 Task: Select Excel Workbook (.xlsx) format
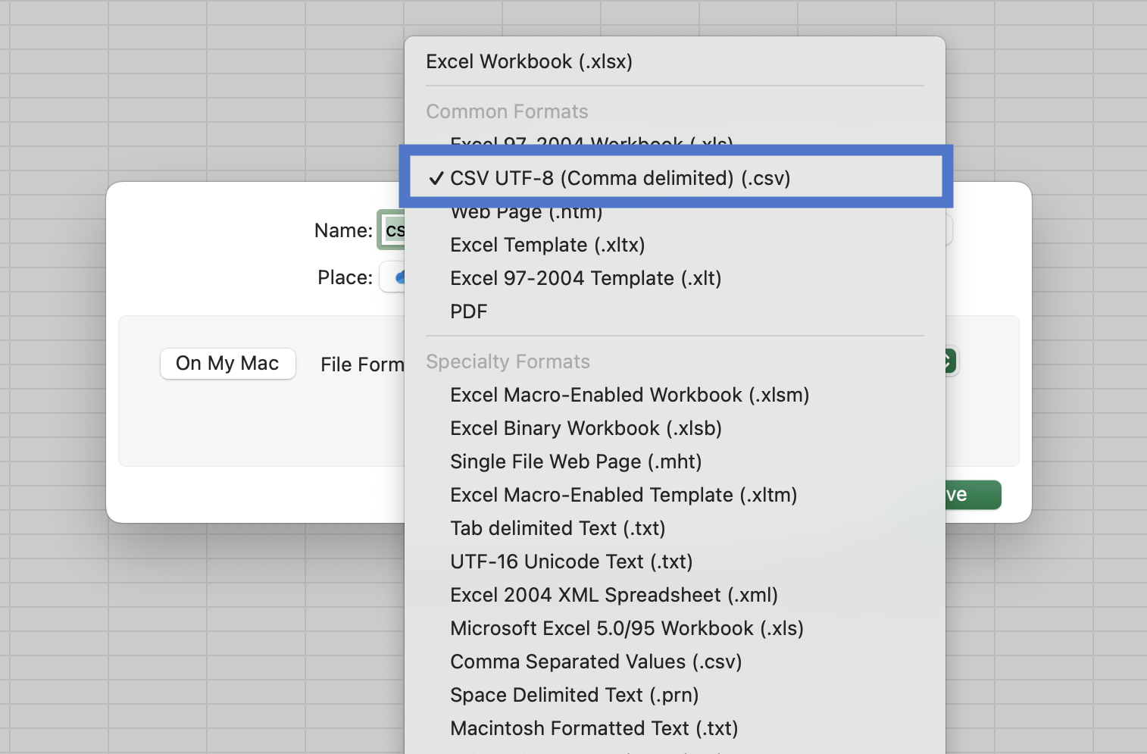[529, 61]
